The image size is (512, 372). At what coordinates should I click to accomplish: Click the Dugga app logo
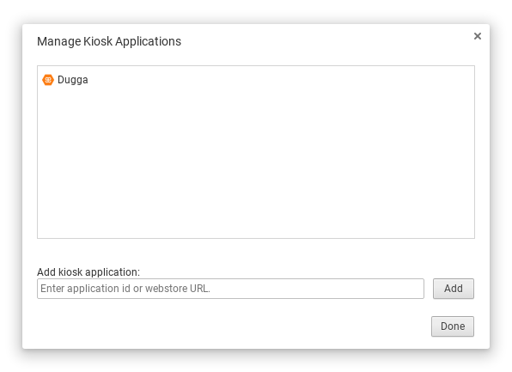(48, 80)
